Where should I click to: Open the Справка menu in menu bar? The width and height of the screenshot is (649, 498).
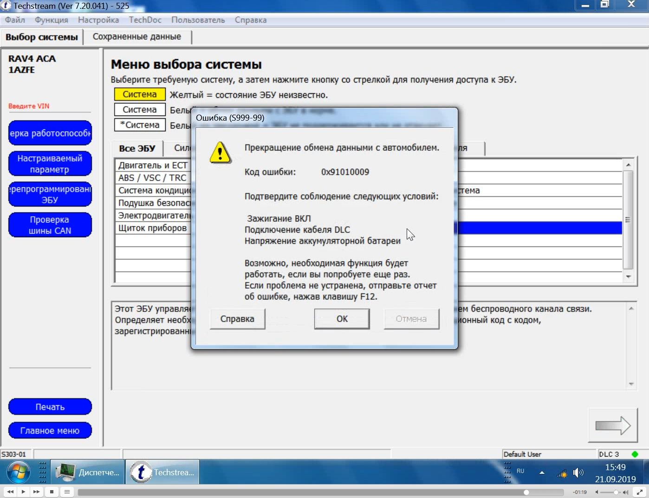251,20
